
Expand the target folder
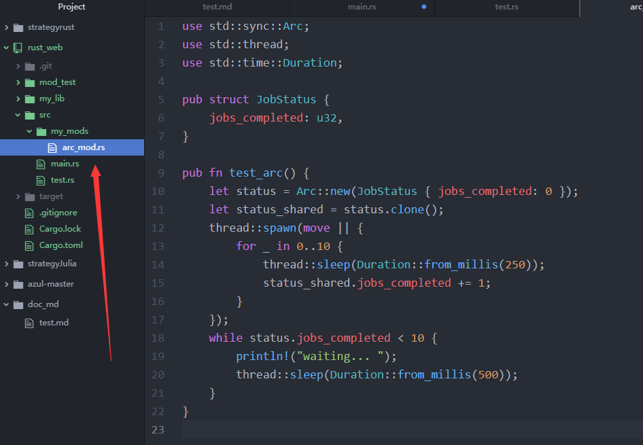pyautogui.click(x=17, y=196)
